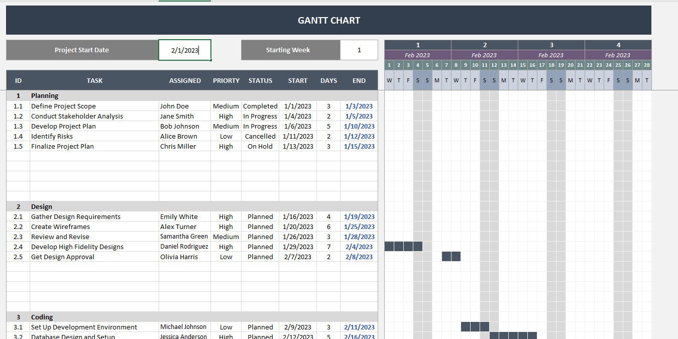
Task: Click the Week 1 header in the timeline
Action: pyautogui.click(x=417, y=45)
